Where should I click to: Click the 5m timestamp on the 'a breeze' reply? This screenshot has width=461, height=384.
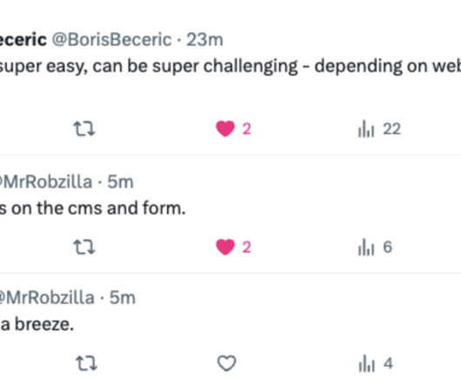point(123,298)
